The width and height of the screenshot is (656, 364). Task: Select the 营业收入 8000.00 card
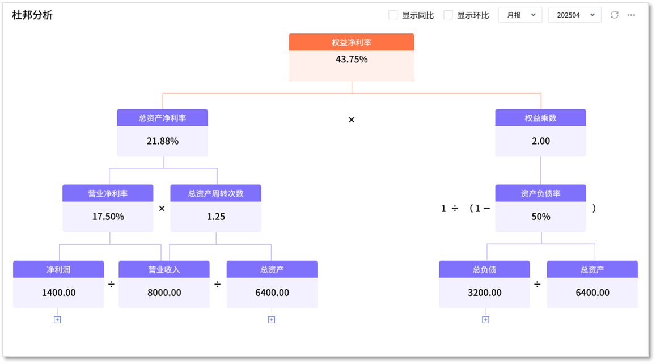(x=164, y=285)
